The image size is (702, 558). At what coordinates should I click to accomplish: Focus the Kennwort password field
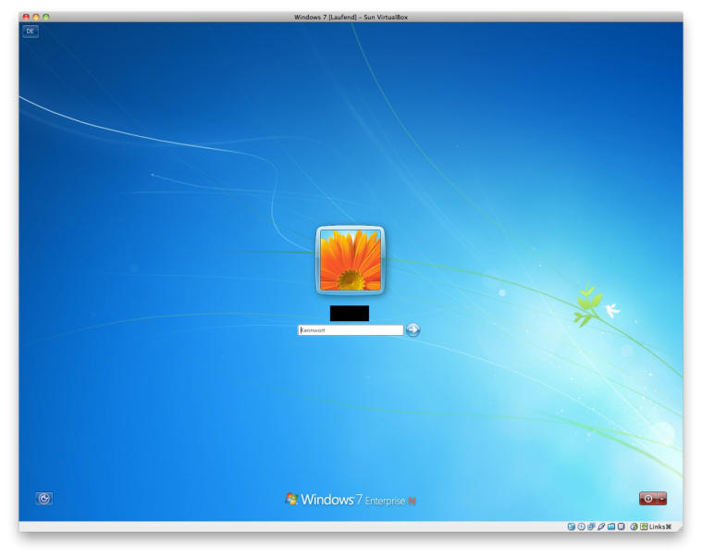351,329
